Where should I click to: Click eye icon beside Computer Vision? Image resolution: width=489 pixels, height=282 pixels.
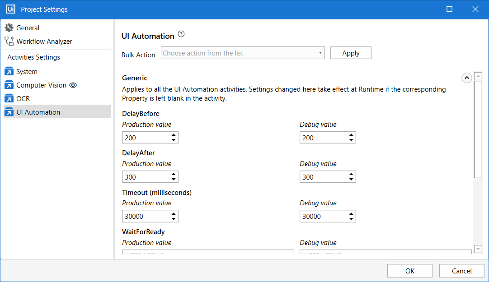(73, 85)
